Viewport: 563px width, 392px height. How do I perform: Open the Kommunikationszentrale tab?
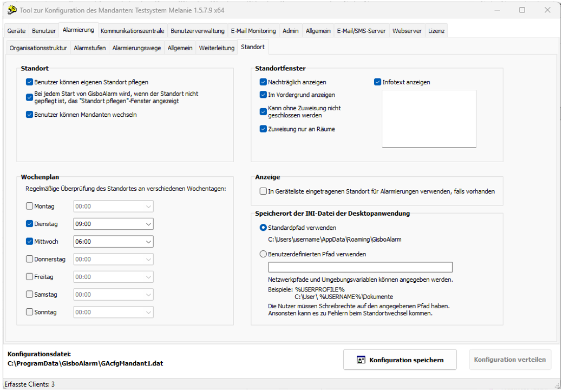tap(133, 31)
